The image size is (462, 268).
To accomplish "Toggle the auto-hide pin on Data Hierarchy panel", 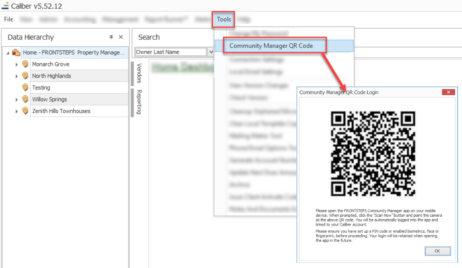I will click(x=111, y=37).
